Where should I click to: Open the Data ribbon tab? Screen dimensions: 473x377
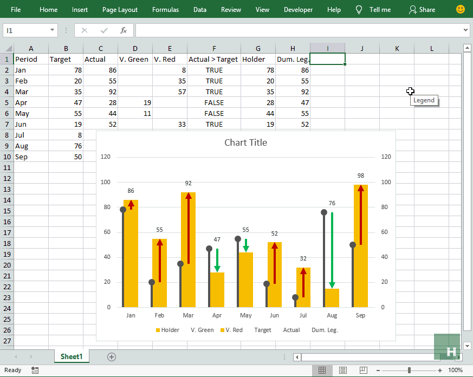point(200,10)
